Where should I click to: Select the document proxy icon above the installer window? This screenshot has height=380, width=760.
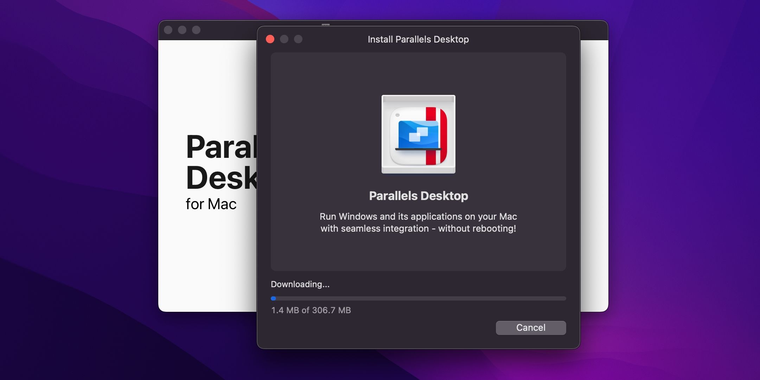pyautogui.click(x=325, y=25)
